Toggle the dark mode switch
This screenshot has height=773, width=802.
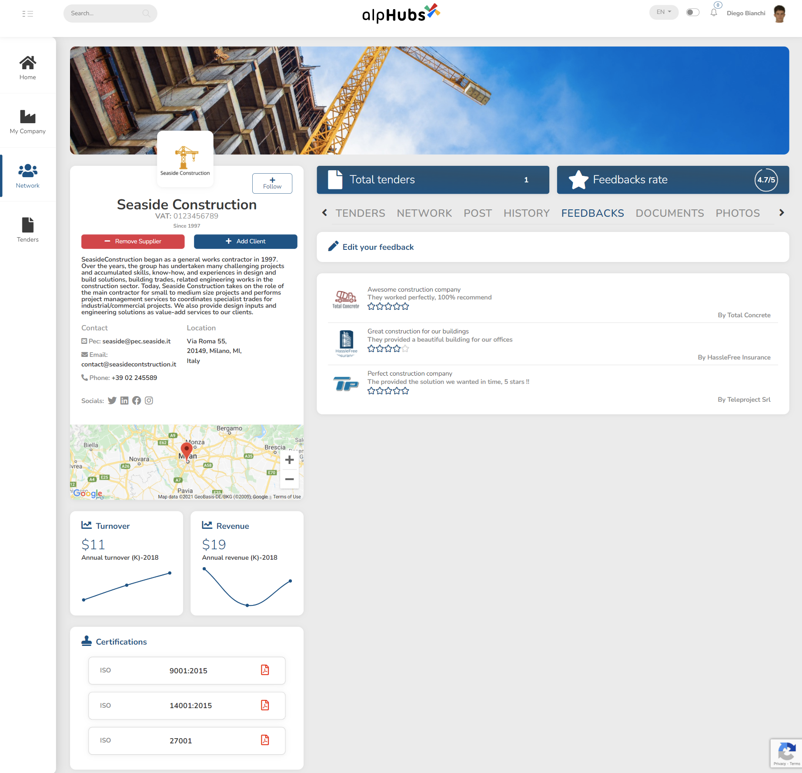(x=692, y=12)
